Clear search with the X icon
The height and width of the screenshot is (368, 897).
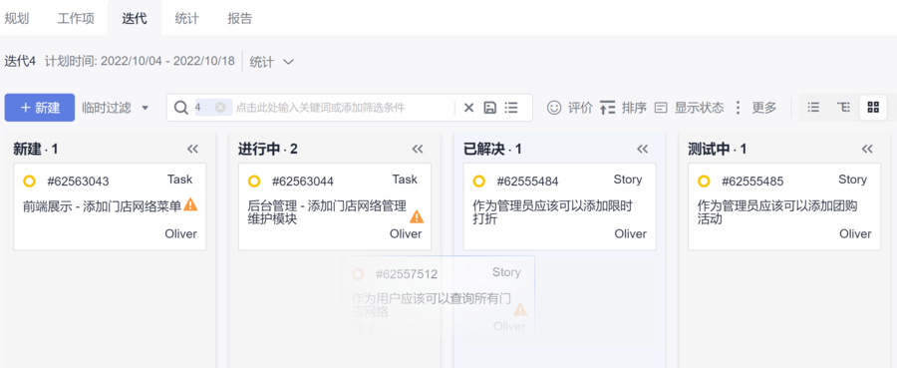468,108
